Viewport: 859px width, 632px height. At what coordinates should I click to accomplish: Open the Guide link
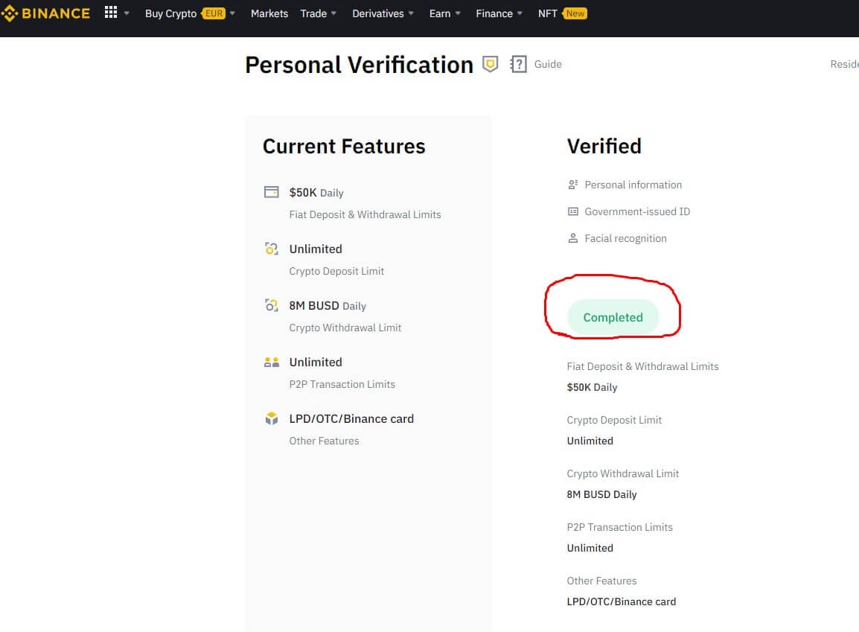(x=548, y=64)
